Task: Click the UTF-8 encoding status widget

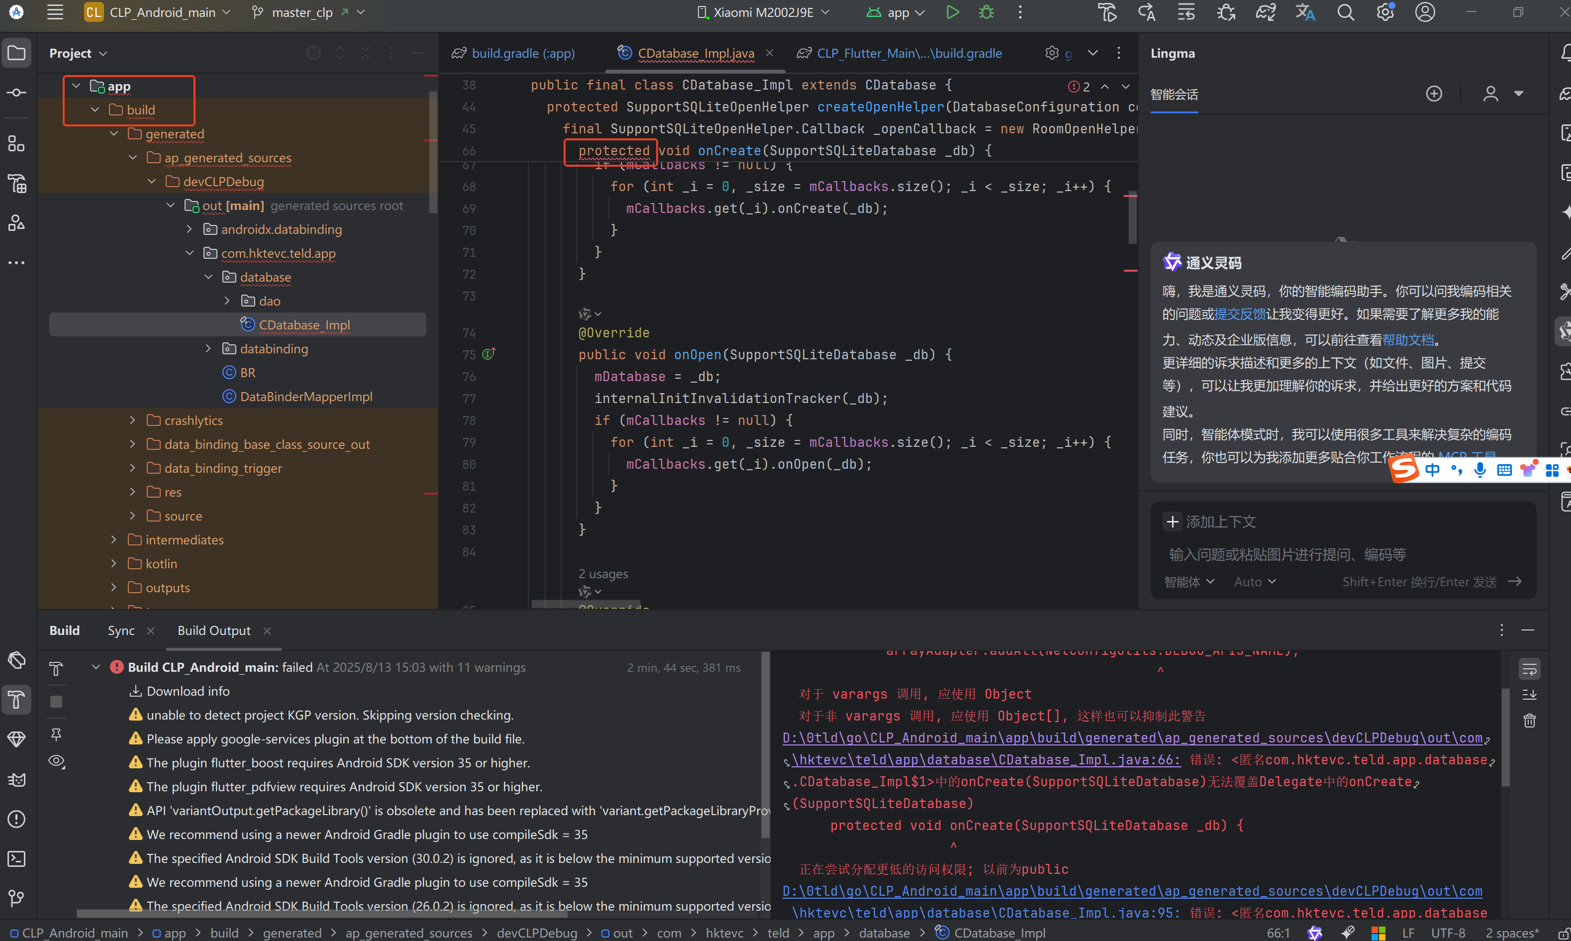Action: (1448, 933)
